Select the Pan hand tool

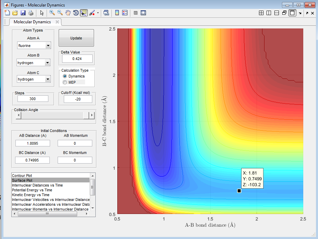[x=68, y=13]
